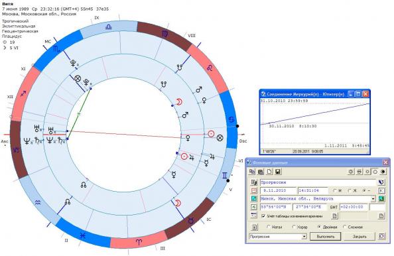This screenshot has width=394, height=256.
Task: Click the Выполнить button
Action: [x=326, y=236]
